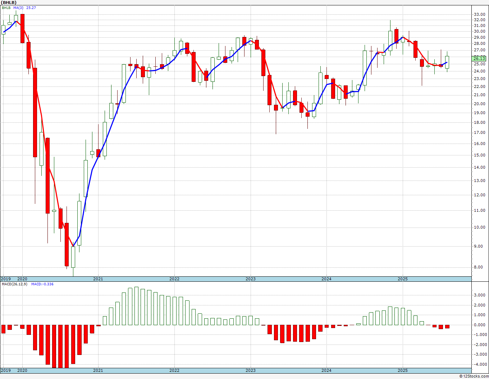Viewport: 489px width, 379px height.
Task: Select 2022 on the price chart time axis
Action: tap(174, 279)
